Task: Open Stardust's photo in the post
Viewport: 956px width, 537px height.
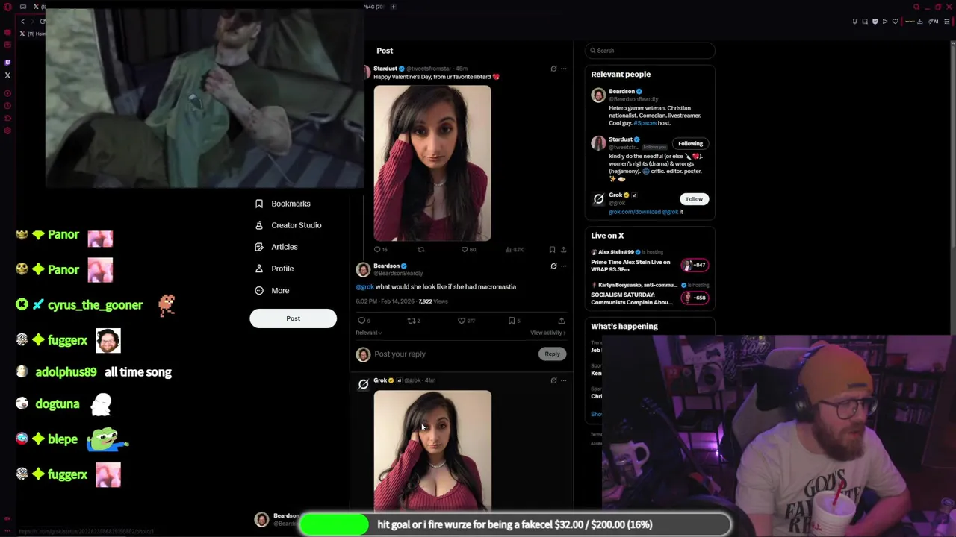Action: pyautogui.click(x=432, y=163)
